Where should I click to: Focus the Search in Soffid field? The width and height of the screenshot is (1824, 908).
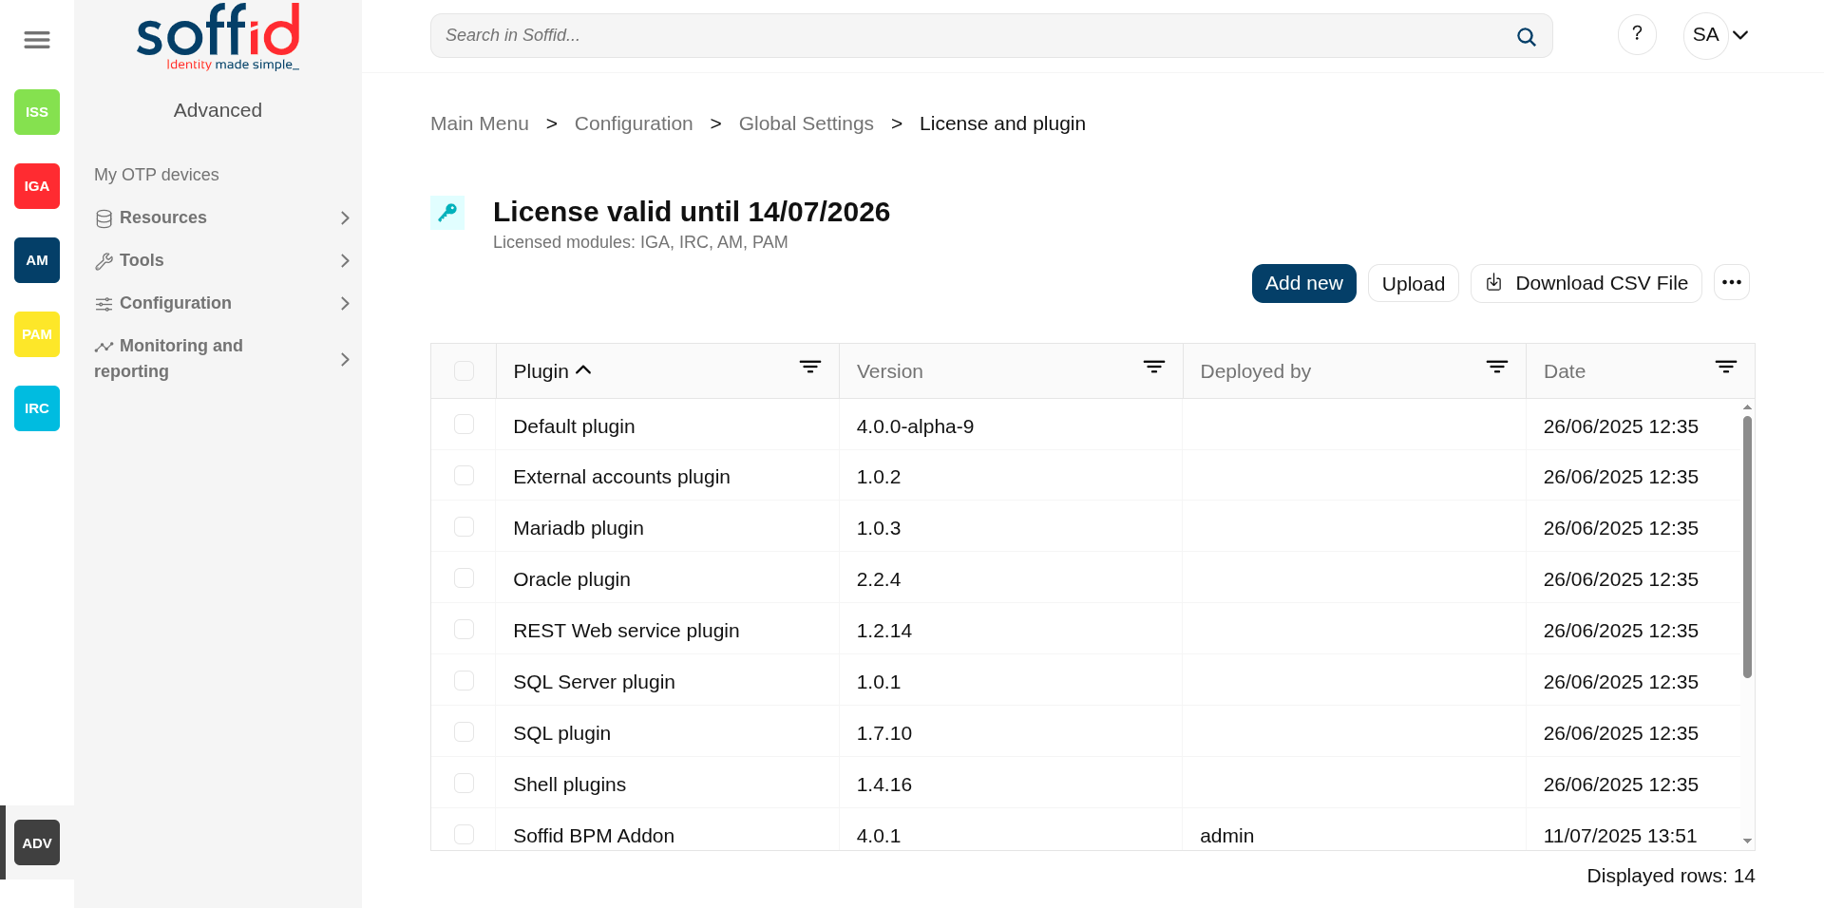(992, 35)
